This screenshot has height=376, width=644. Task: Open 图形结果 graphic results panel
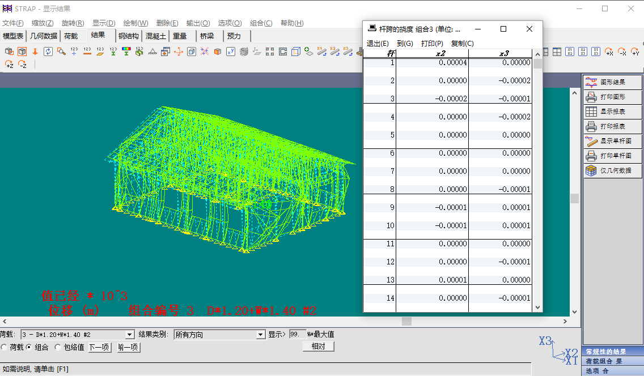[x=612, y=82]
